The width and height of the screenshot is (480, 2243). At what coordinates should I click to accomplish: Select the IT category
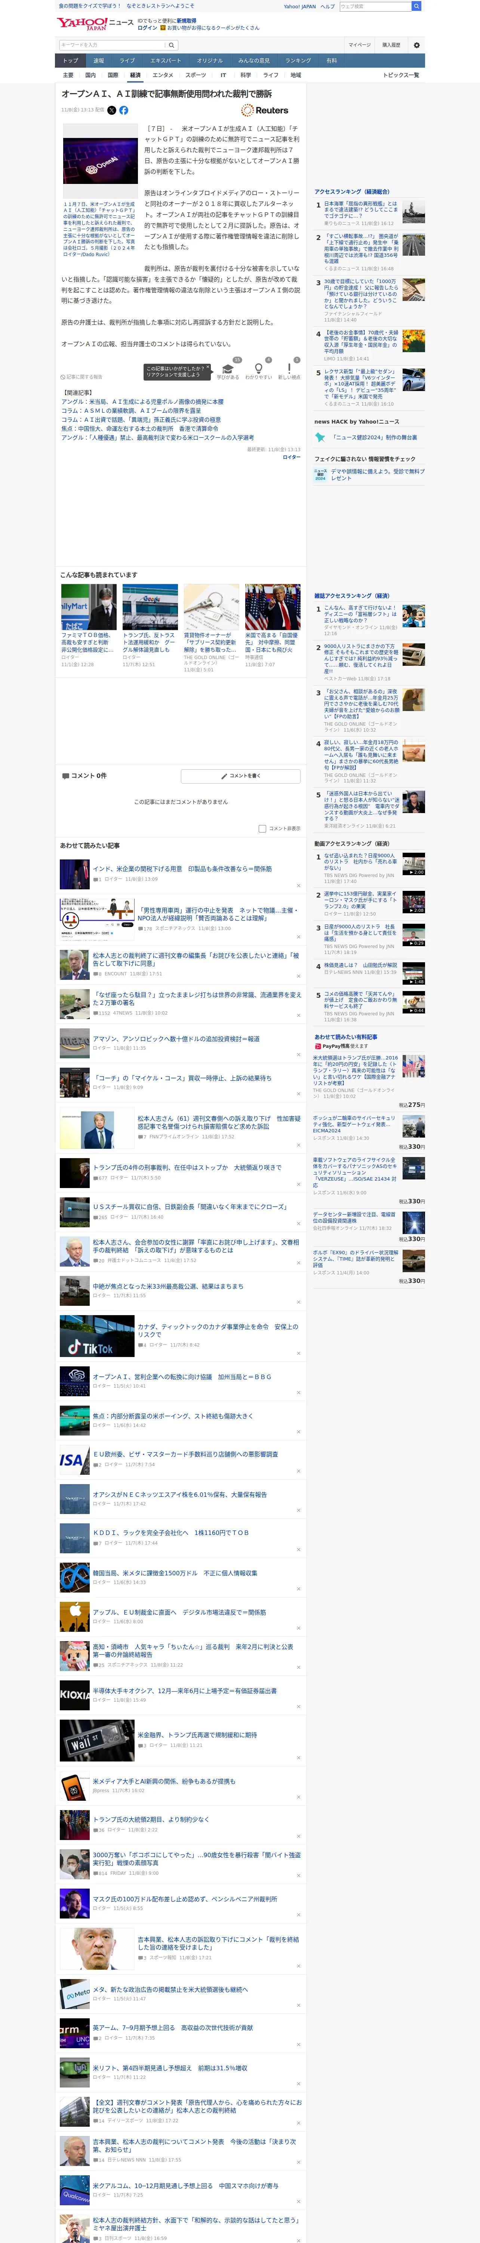click(x=223, y=75)
